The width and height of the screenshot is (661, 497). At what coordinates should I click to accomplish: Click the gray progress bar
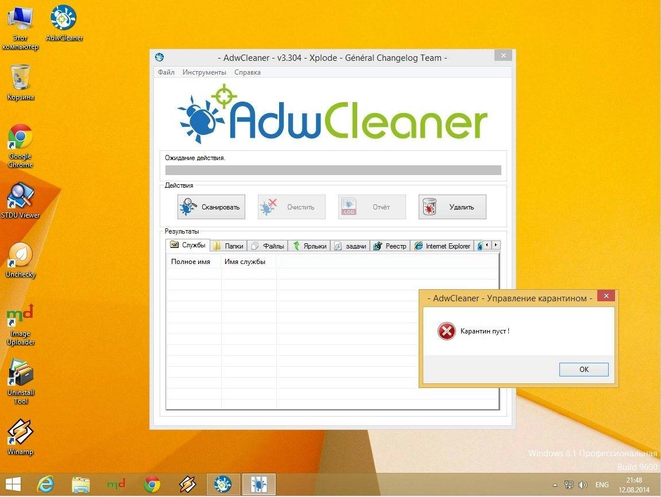point(333,170)
